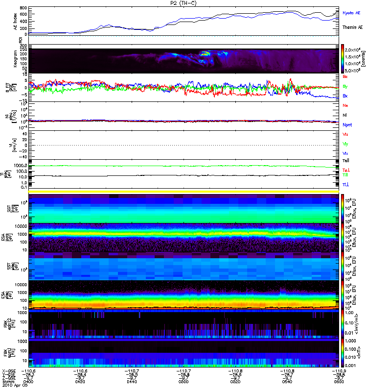Select the green Ti parallel legend label
The image size is (367, 392).
click(345, 175)
